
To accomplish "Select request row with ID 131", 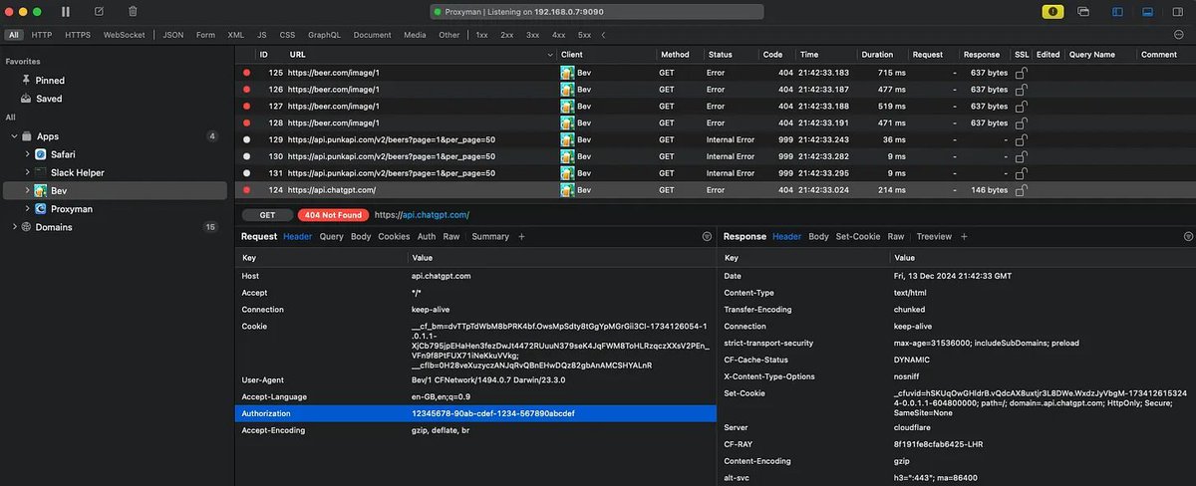I will pyautogui.click(x=716, y=173).
